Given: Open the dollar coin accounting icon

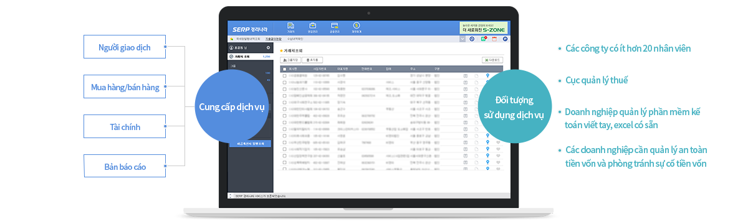Looking at the screenshot, I should pos(356,27).
